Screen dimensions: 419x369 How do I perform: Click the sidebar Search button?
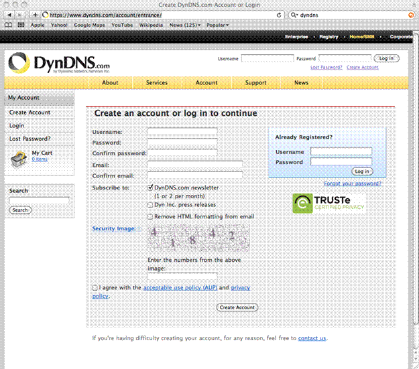click(20, 210)
